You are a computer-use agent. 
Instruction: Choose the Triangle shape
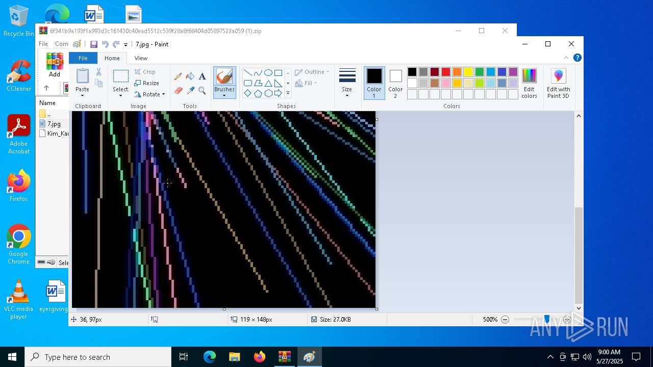(268, 83)
